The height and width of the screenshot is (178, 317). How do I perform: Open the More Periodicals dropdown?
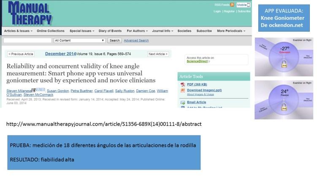231,31
